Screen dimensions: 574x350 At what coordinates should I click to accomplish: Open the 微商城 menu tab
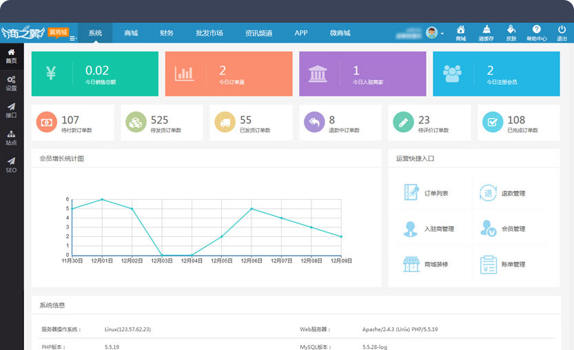coord(340,33)
